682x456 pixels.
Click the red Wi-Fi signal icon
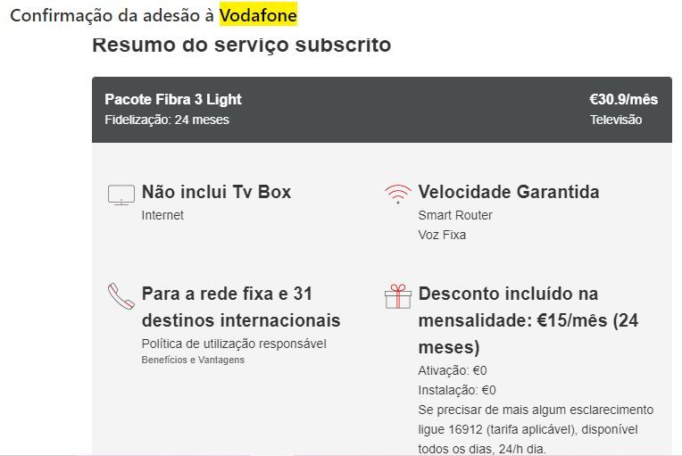point(397,194)
